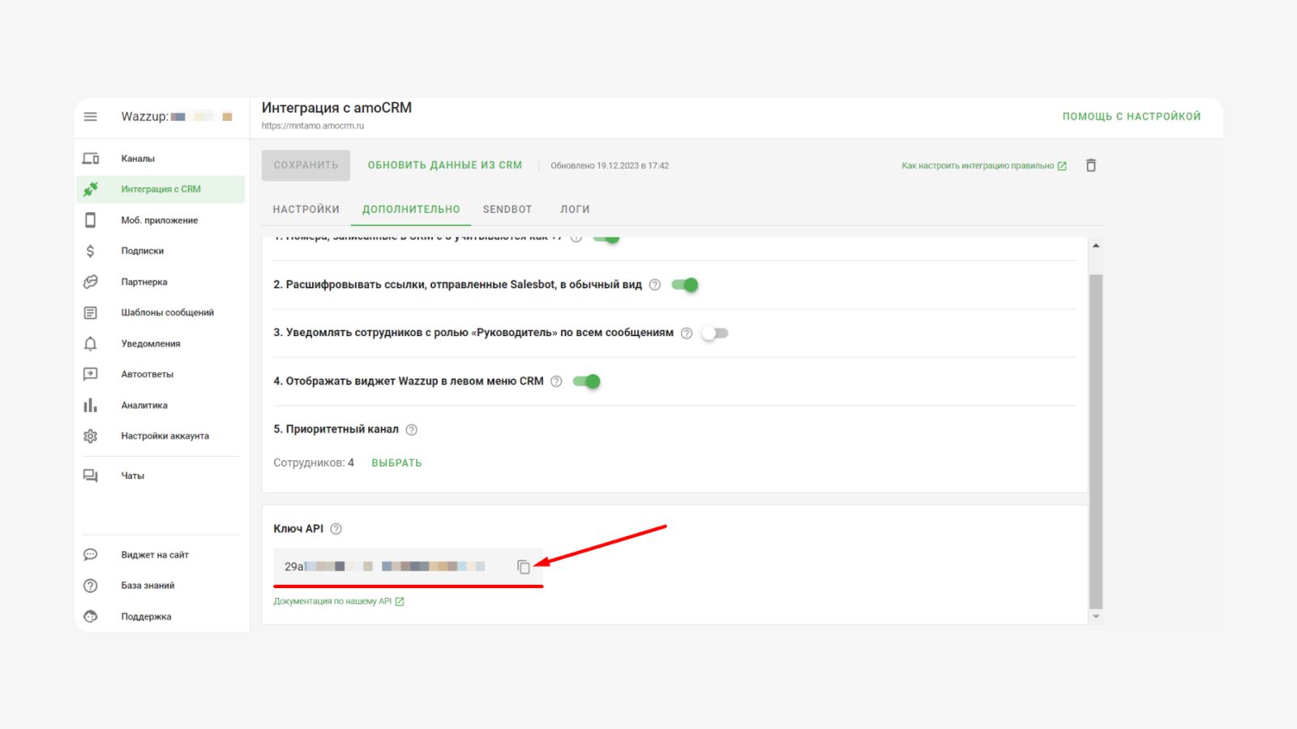Open help icon for Wazzup widget option

(x=556, y=382)
